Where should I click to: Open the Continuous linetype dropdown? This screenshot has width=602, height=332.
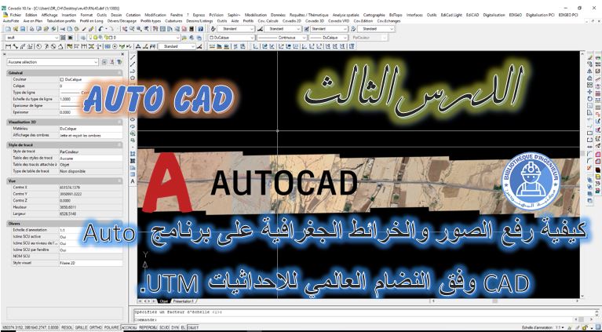(x=282, y=38)
